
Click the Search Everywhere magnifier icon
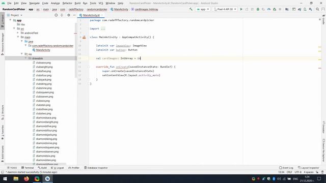click(x=317, y=9)
